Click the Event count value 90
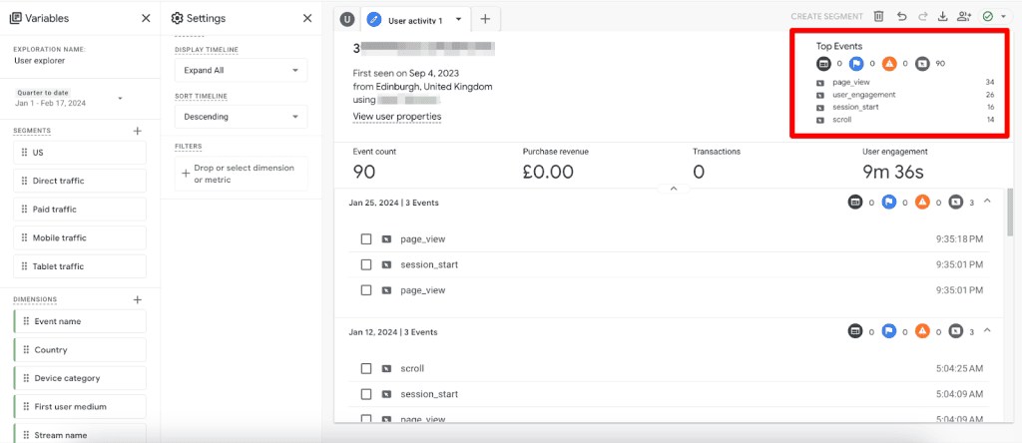The width and height of the screenshot is (1022, 443). (363, 172)
